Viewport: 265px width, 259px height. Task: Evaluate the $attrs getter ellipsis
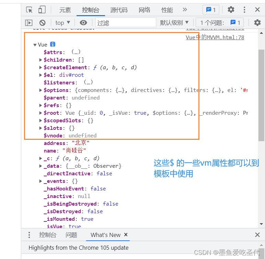(x=76, y=52)
